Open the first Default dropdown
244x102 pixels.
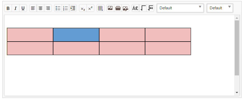coord(180,8)
